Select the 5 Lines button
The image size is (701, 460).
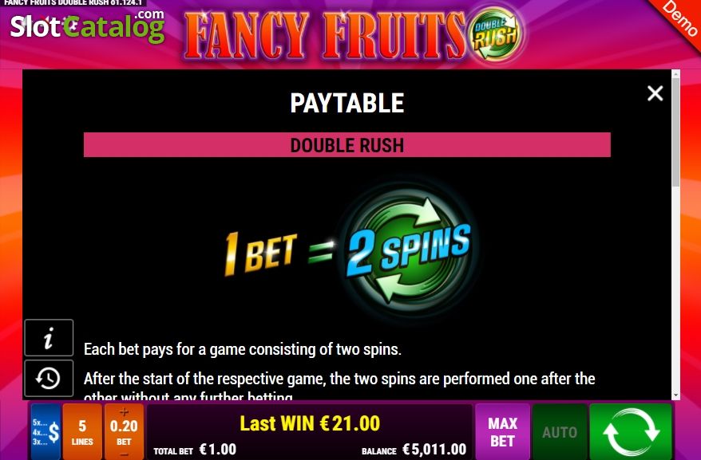[82, 431]
